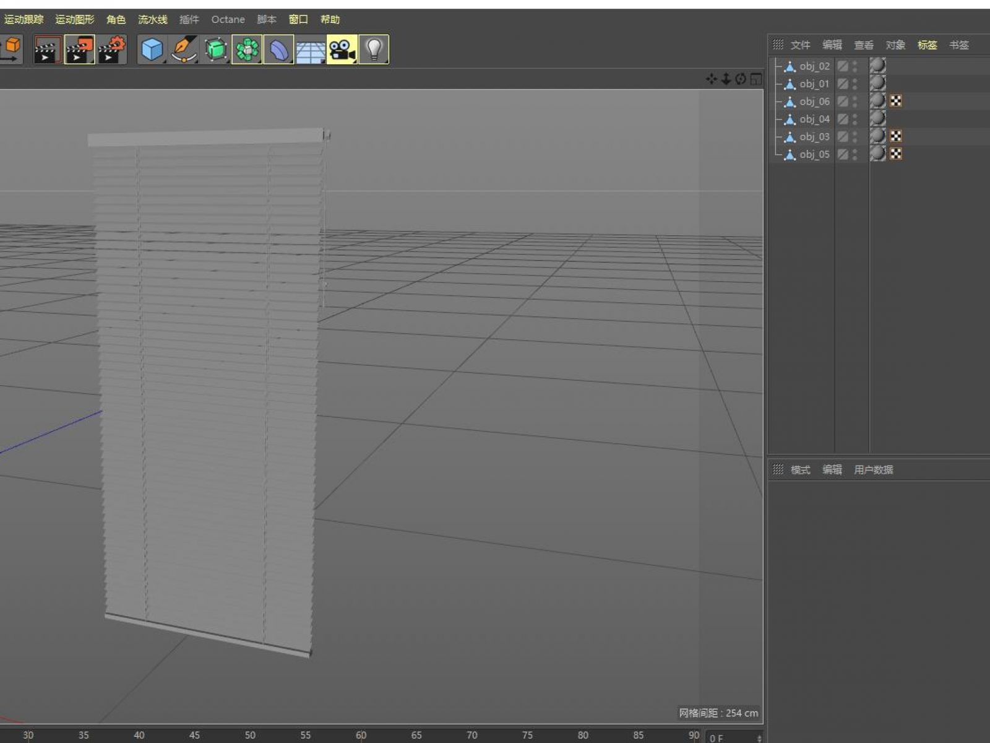Click Phong tag on obj_04 row
The image size is (990, 743).
coord(878,118)
